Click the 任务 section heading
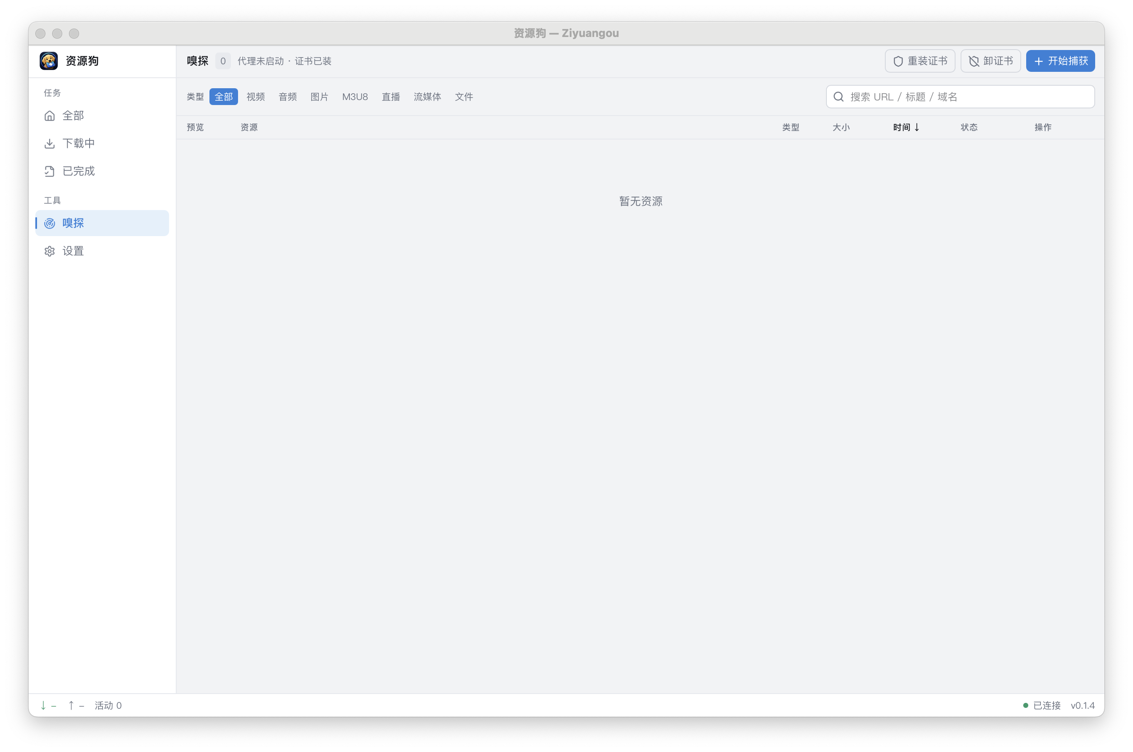The height and width of the screenshot is (752, 1133). pyautogui.click(x=52, y=92)
